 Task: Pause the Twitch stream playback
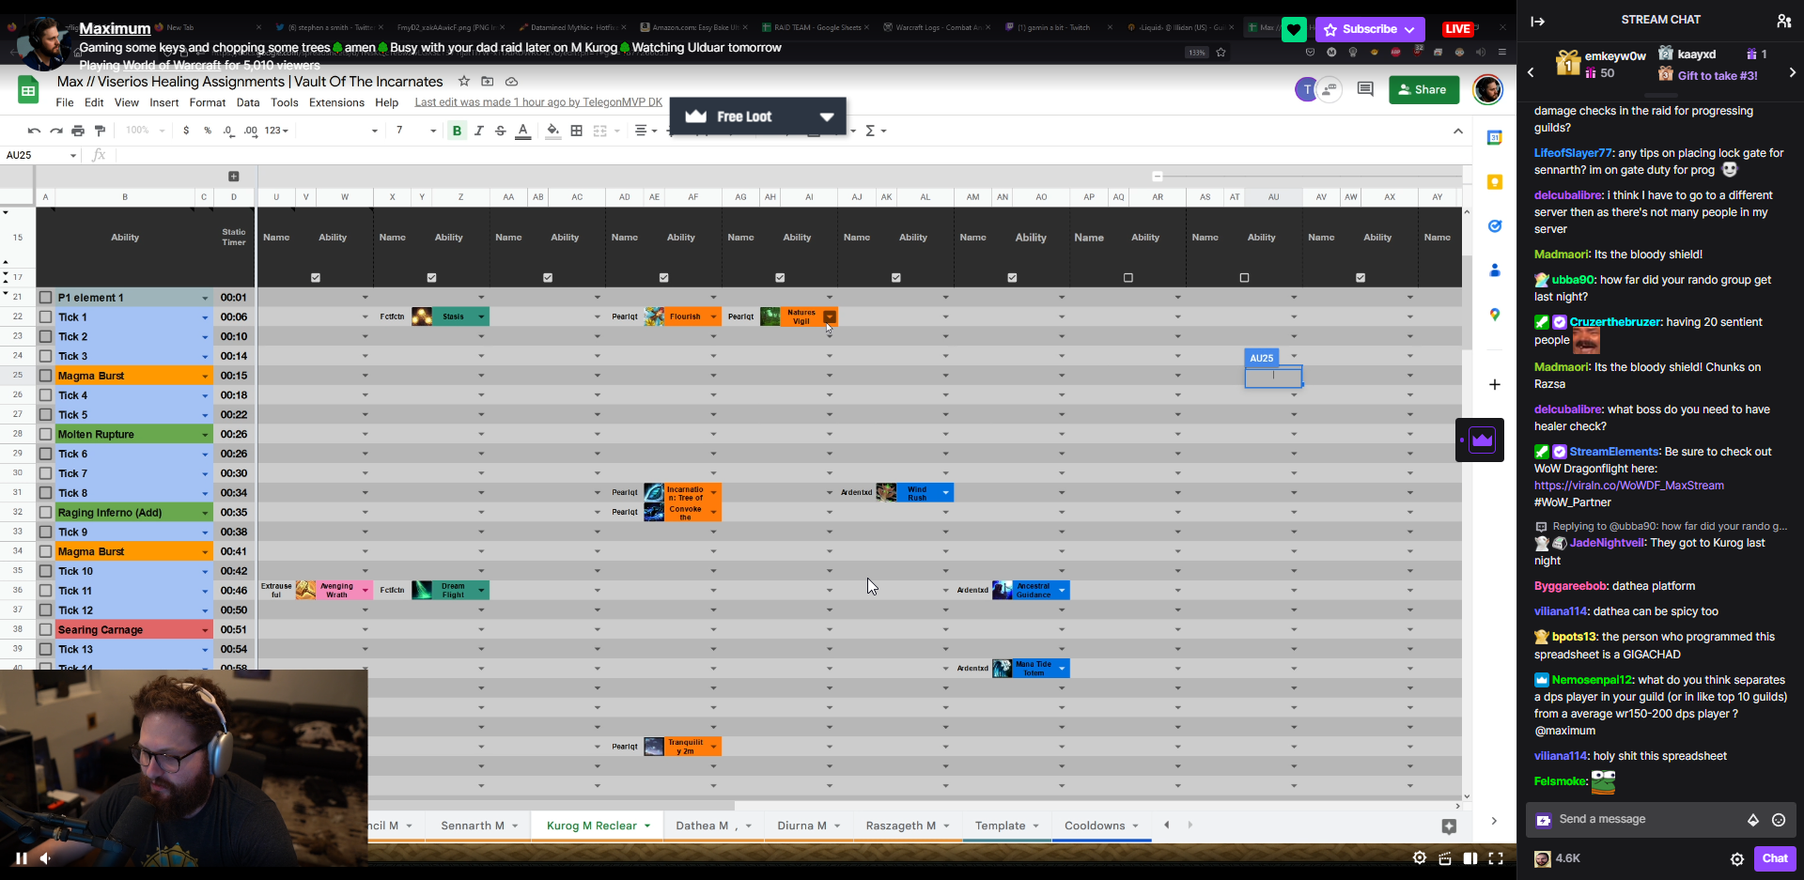tap(21, 857)
